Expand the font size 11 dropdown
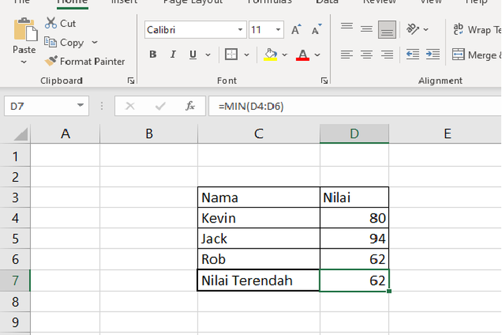This screenshot has width=502, height=335. point(278,30)
